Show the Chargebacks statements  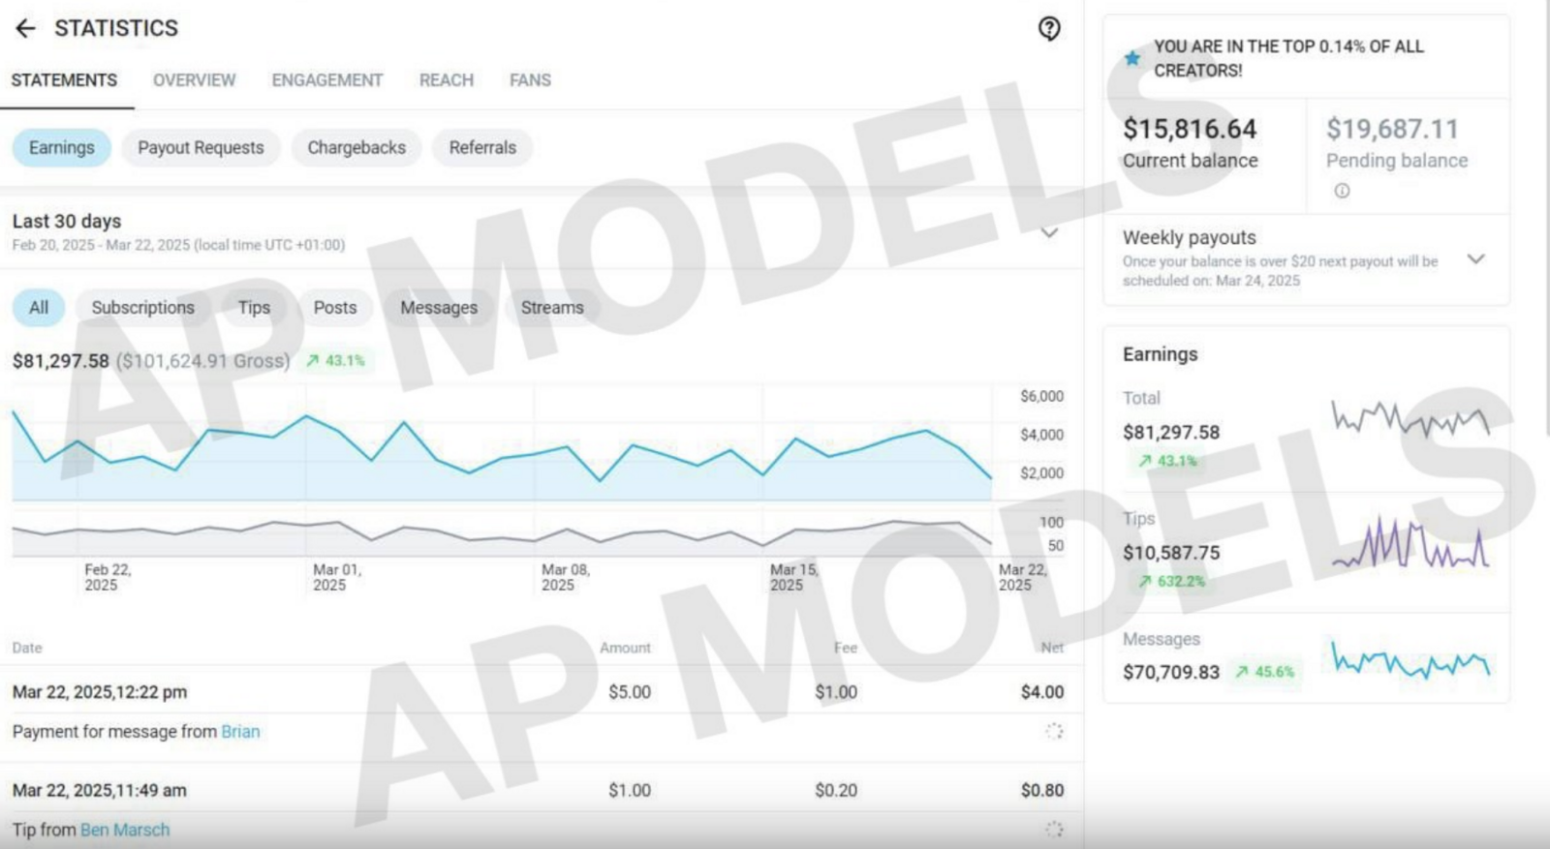356,148
